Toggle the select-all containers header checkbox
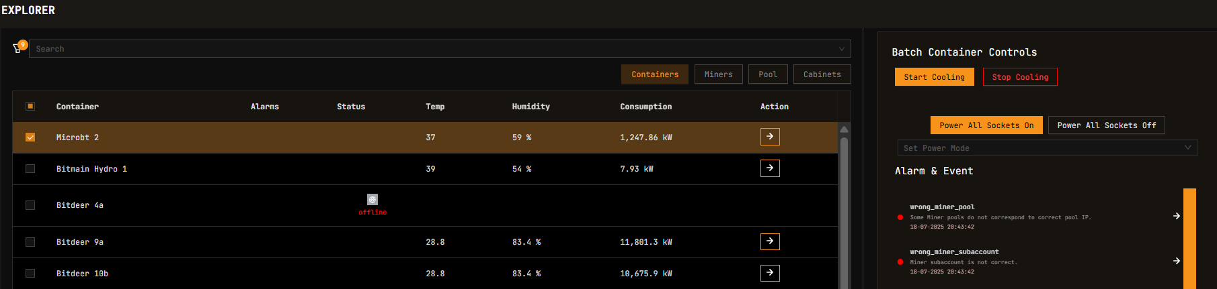Image resolution: width=1217 pixels, height=289 pixels. (x=30, y=107)
